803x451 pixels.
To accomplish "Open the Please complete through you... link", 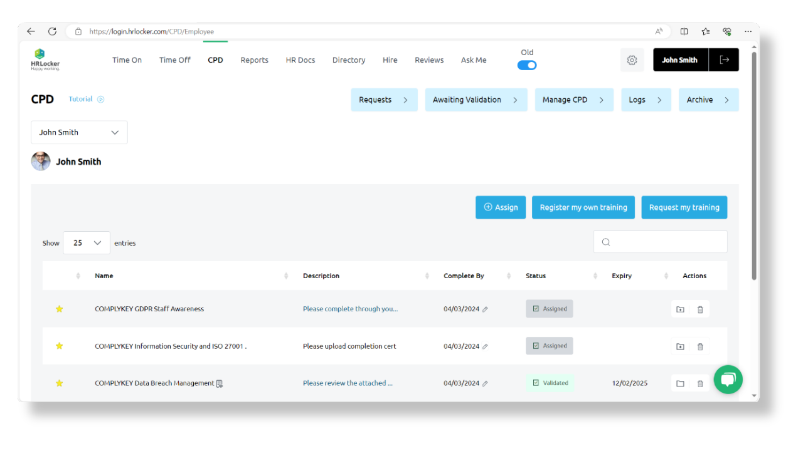I will (350, 309).
